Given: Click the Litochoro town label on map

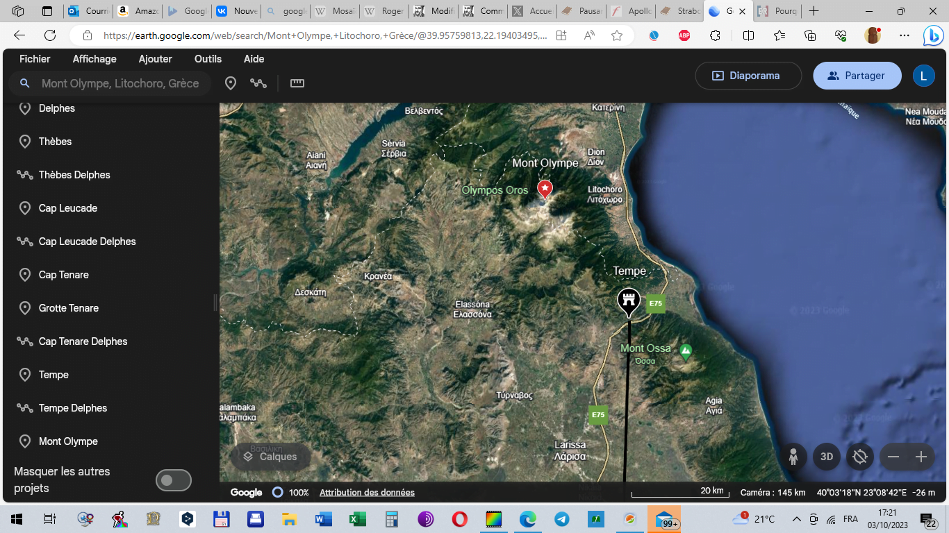Looking at the screenshot, I should tap(605, 194).
